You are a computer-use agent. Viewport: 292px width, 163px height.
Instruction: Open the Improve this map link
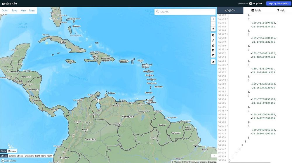click(208, 162)
